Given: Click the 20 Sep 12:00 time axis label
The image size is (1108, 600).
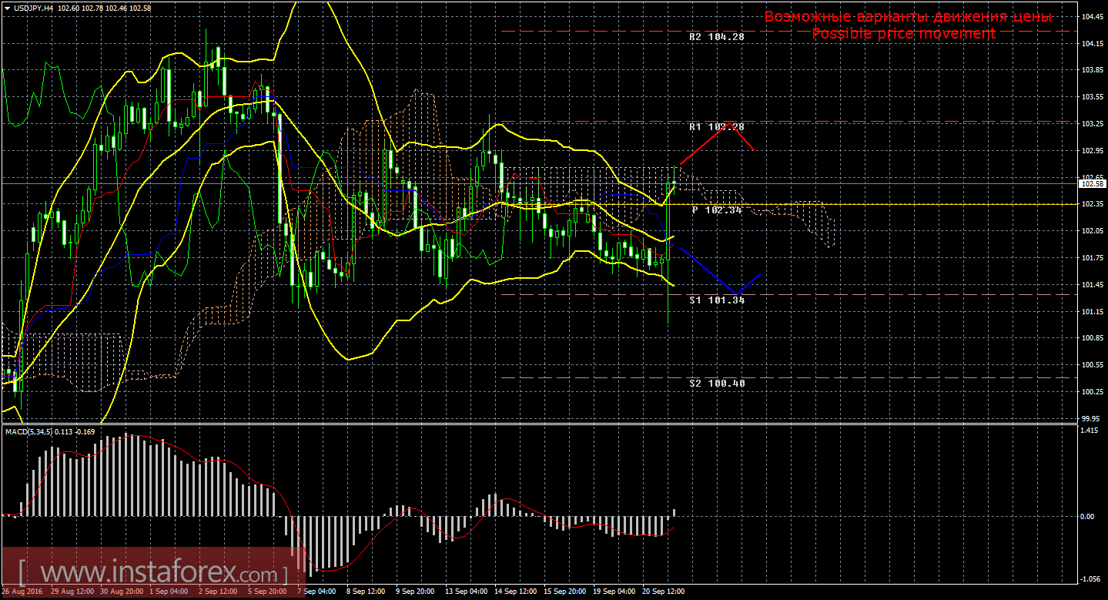Looking at the screenshot, I should coord(664,592).
